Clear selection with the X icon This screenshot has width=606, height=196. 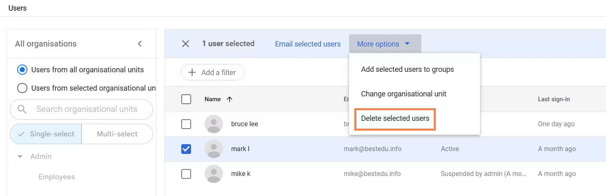click(x=185, y=44)
